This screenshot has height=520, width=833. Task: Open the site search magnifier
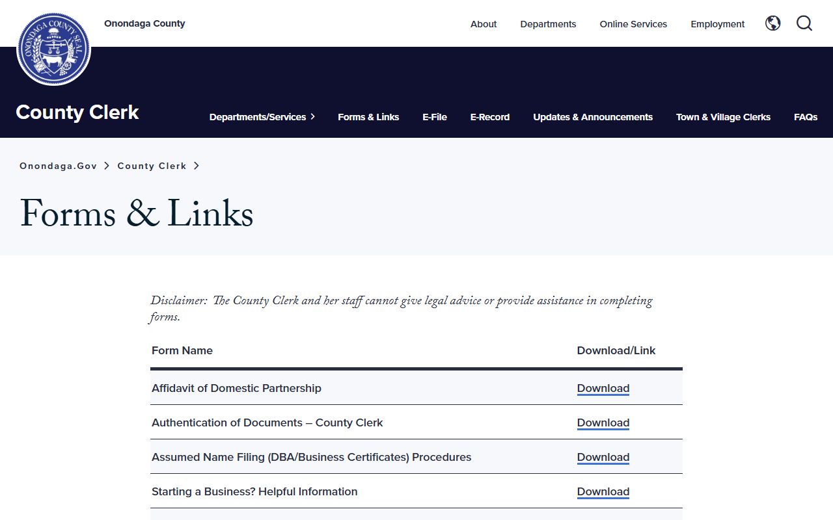(x=804, y=23)
